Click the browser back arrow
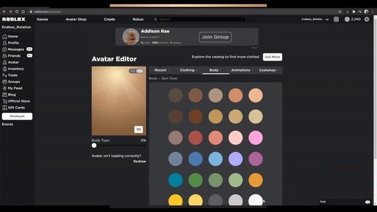 pos(4,12)
